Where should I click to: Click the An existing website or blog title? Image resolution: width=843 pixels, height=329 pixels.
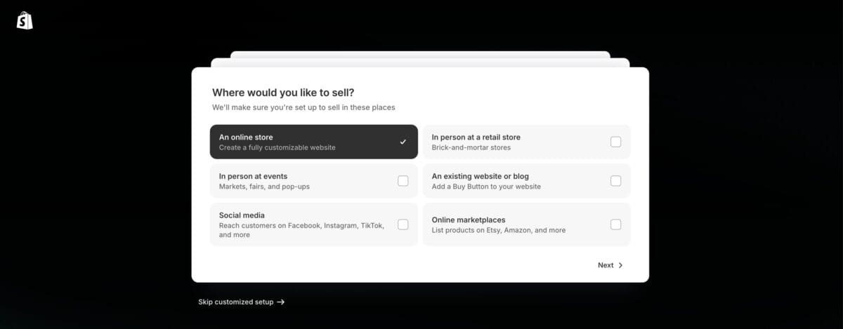coord(480,177)
